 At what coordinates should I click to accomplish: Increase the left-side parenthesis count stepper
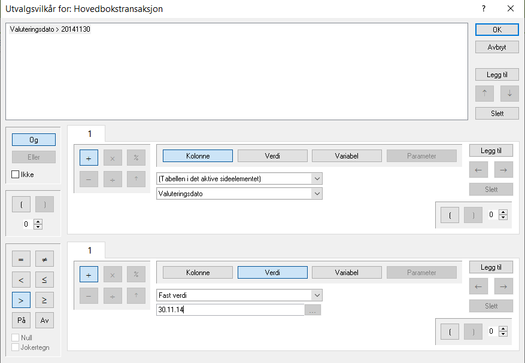tap(38, 221)
